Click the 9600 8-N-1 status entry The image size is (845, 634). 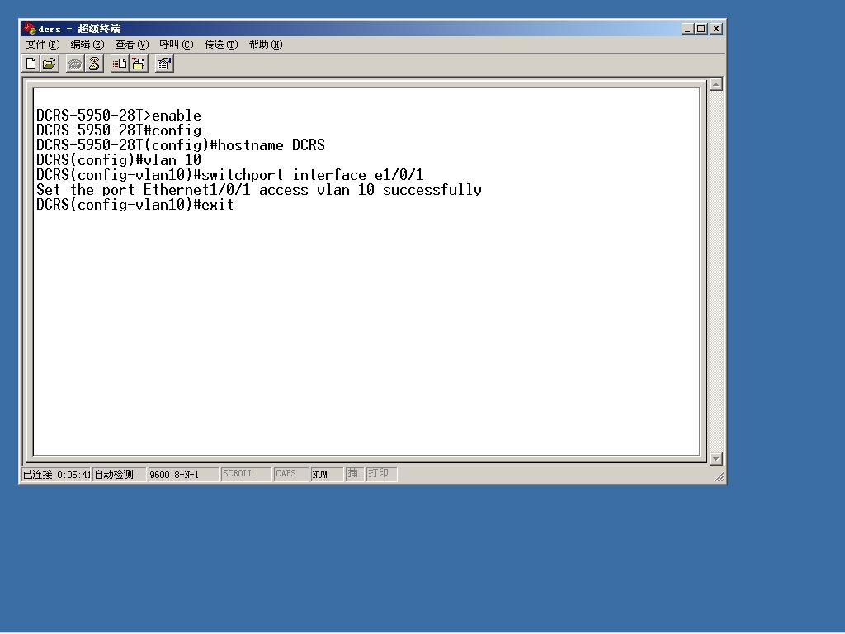182,475
